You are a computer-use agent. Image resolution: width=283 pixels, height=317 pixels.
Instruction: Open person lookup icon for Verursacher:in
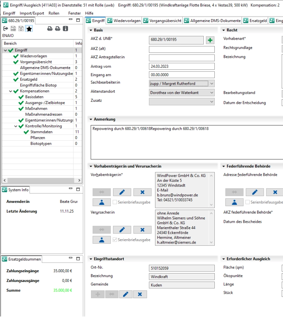101,240
